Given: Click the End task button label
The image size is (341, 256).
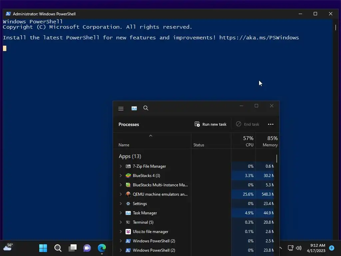Looking at the screenshot, I should click(251, 124).
